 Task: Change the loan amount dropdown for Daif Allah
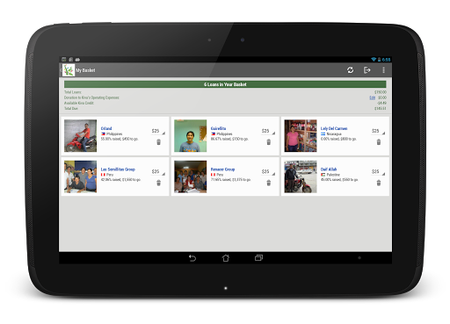pos(378,171)
